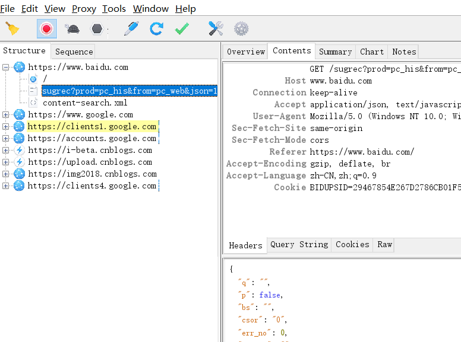Expand the accounts.google.com tree node
The width and height of the screenshot is (461, 342).
click(5, 139)
